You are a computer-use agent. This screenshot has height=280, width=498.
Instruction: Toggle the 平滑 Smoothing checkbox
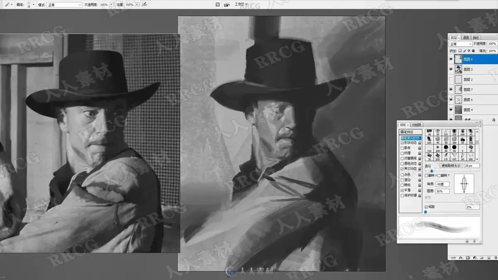point(402,190)
